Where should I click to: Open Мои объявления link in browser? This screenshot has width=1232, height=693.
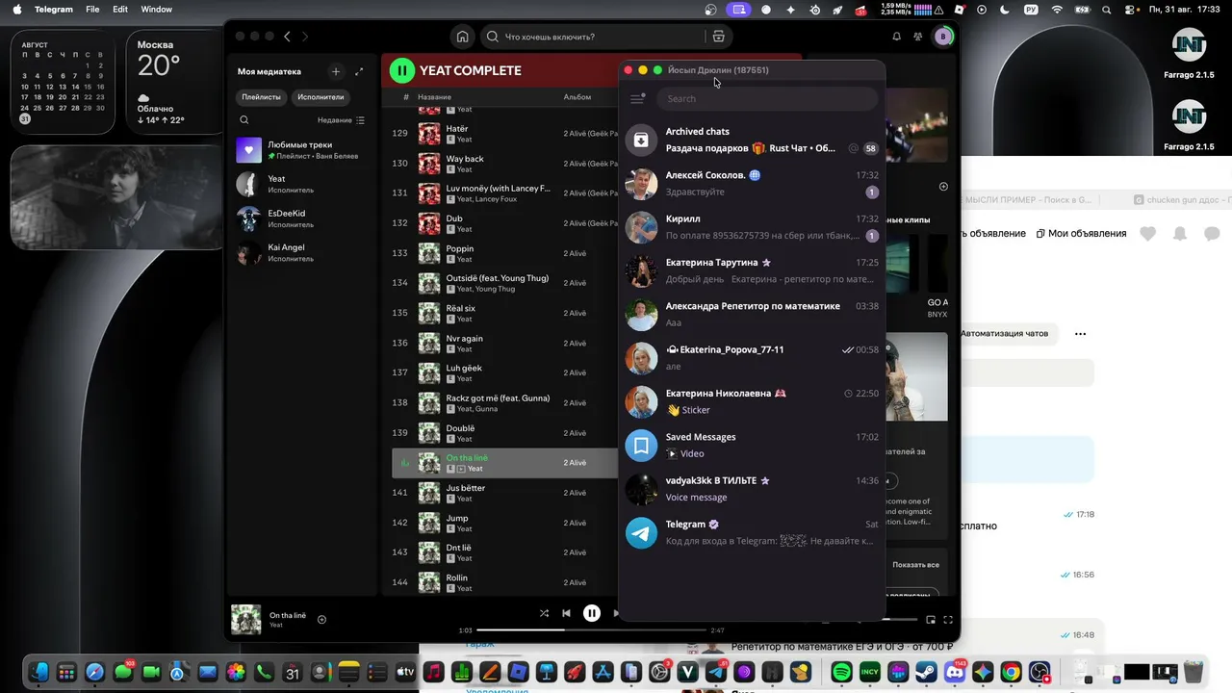[1081, 234]
